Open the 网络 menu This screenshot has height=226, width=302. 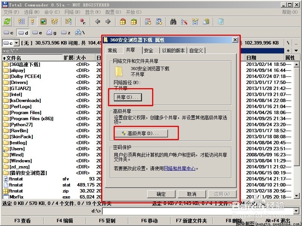[x=72, y=12]
